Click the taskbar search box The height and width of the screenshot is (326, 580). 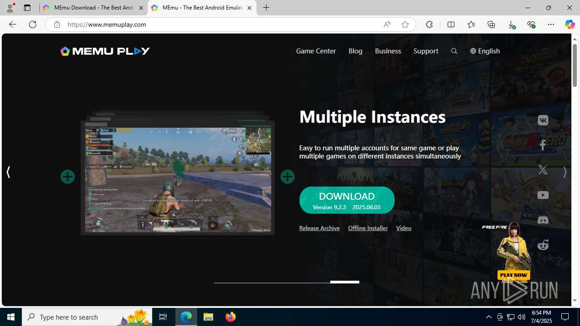pos(86,317)
